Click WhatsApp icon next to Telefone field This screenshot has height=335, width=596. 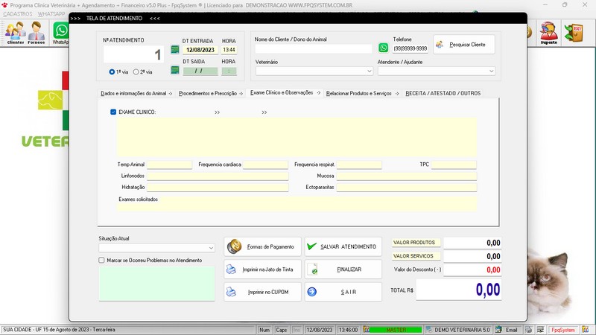pyautogui.click(x=383, y=48)
